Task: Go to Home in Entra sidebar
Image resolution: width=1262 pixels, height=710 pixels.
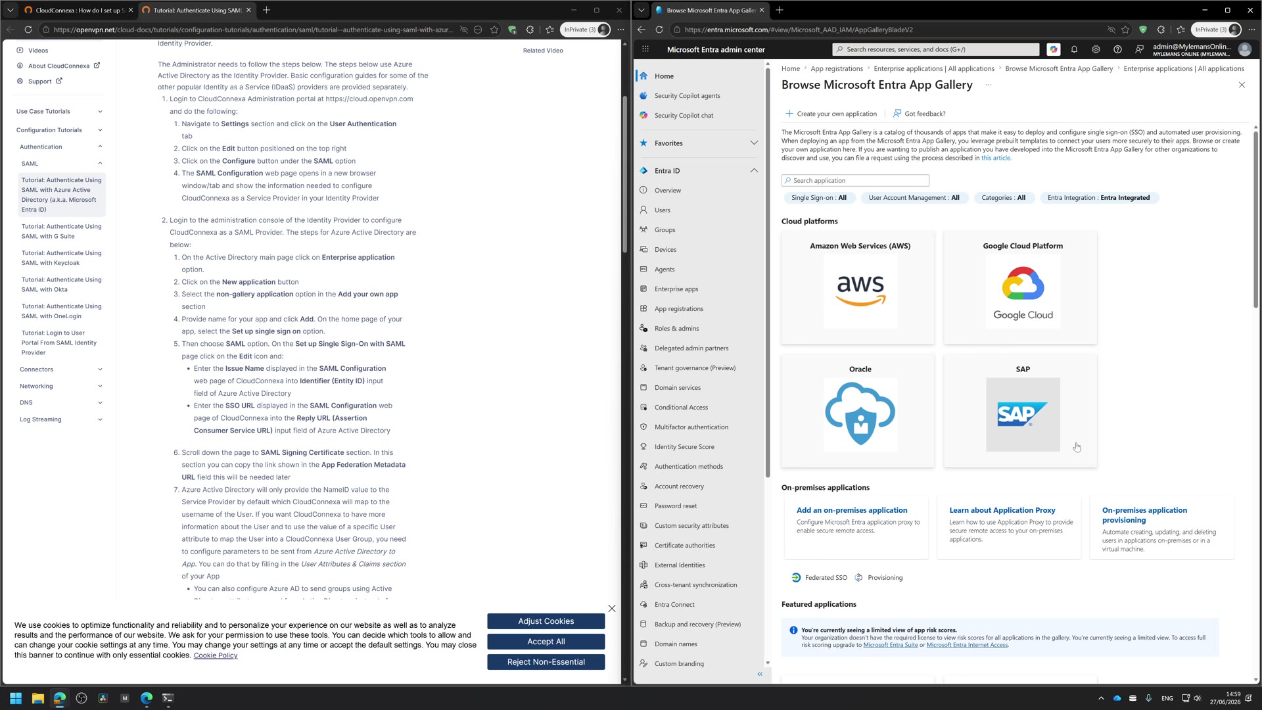Action: (x=664, y=76)
